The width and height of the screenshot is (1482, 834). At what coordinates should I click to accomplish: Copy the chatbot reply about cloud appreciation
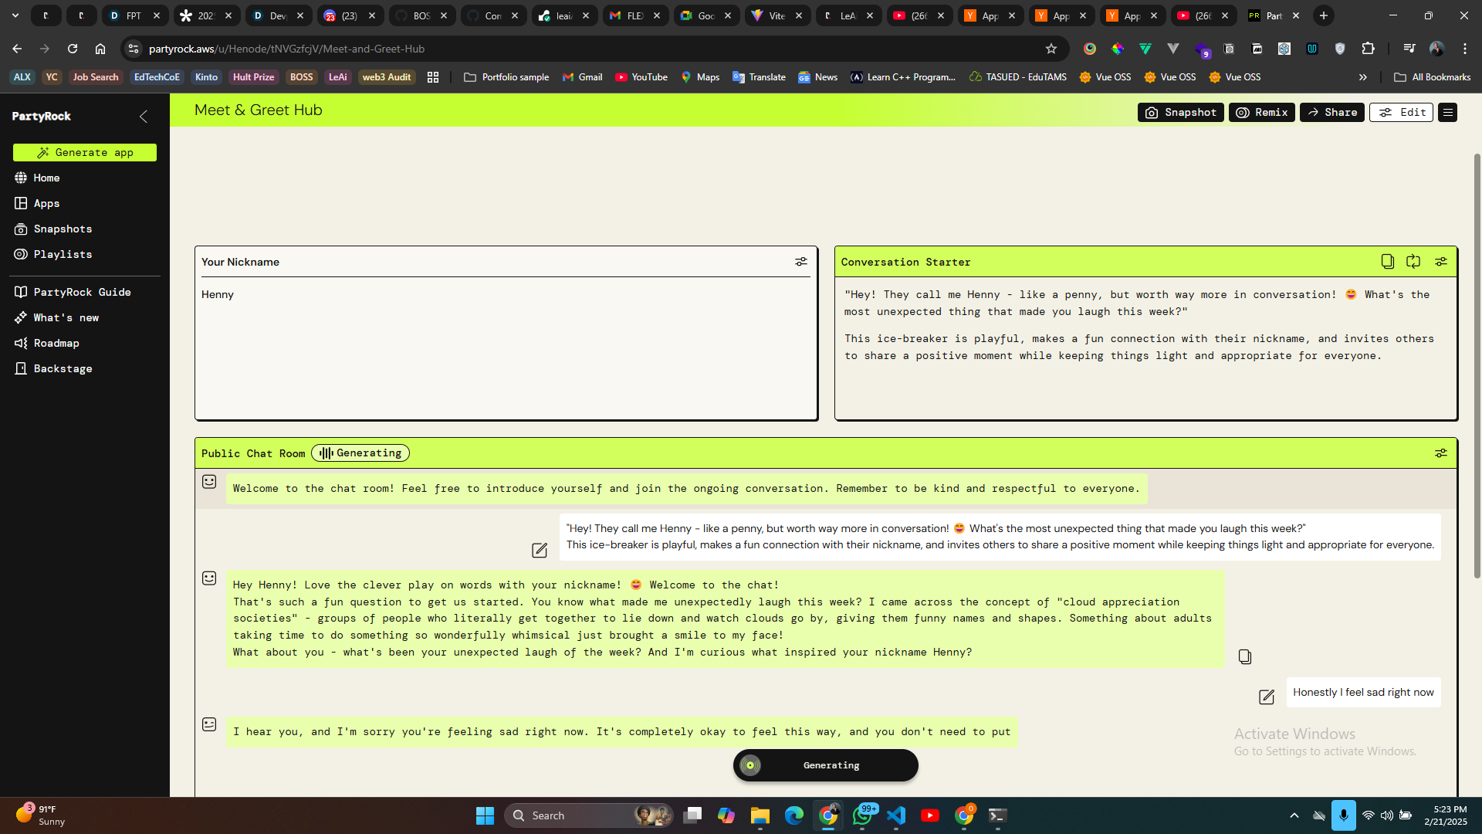point(1245,656)
